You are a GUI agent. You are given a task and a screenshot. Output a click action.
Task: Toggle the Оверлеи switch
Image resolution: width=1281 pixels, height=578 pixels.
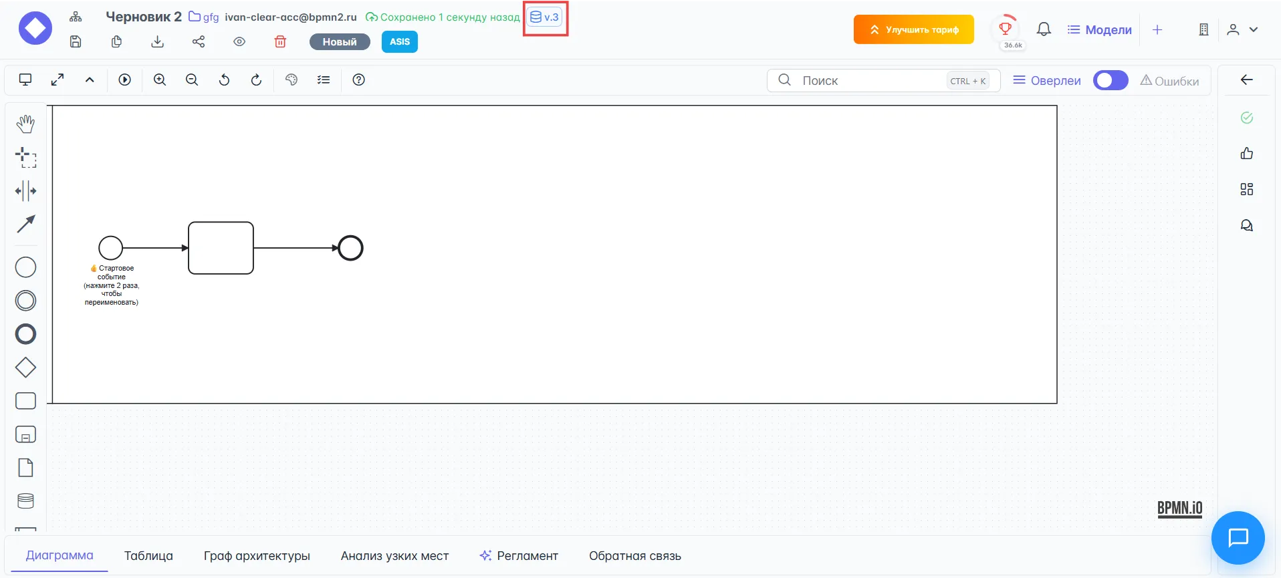1110,80
